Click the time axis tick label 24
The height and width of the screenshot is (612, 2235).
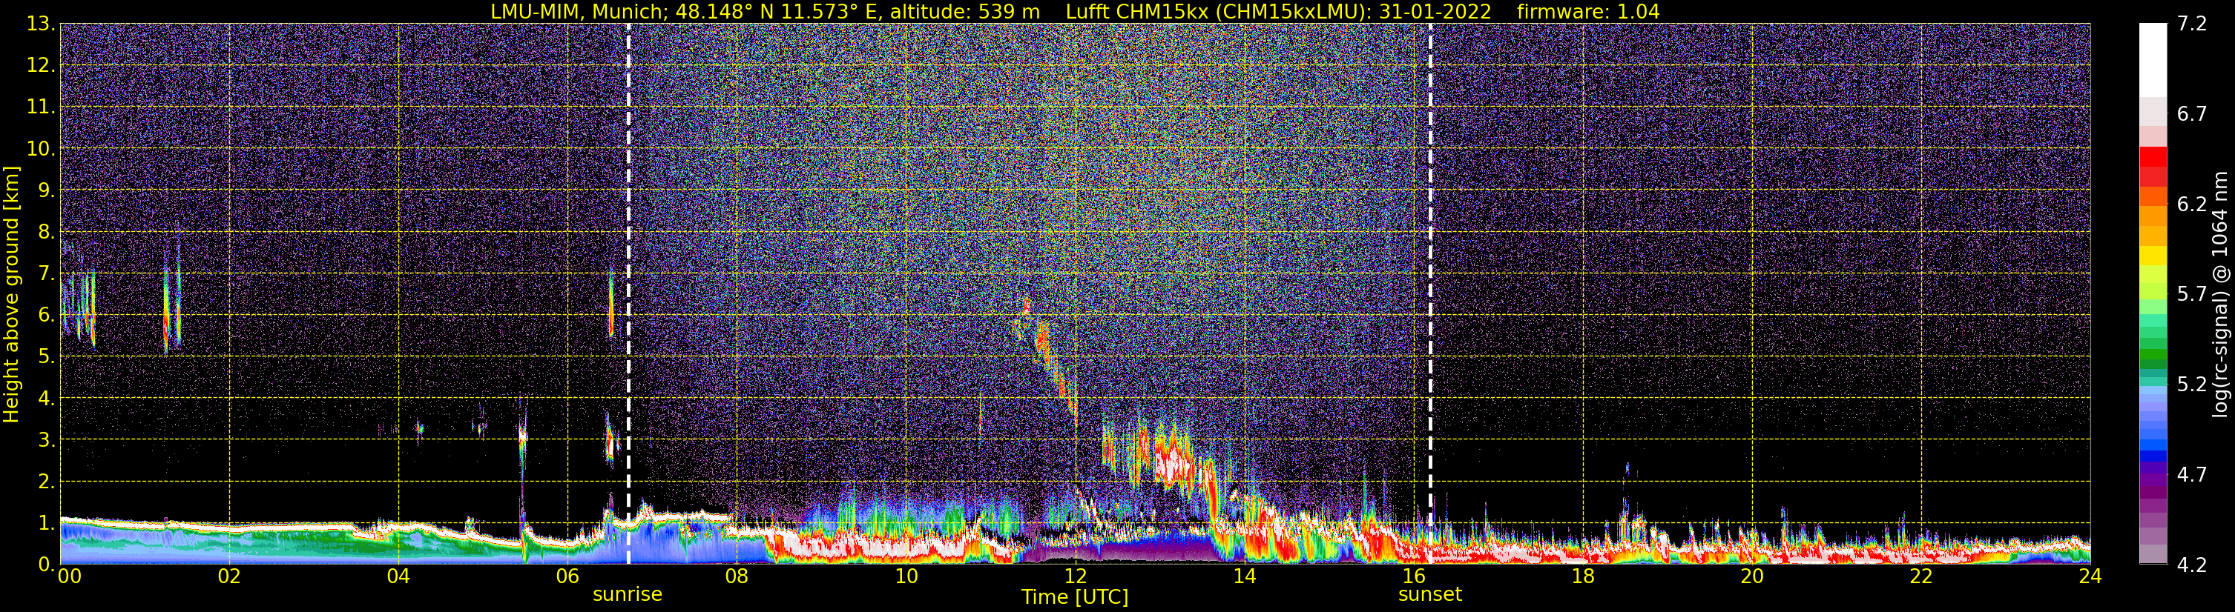point(2090,576)
